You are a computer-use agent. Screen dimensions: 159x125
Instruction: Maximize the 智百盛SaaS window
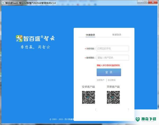coord(145,2)
